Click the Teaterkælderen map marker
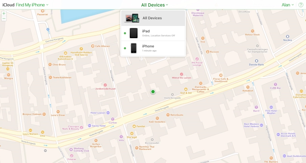306x163 pixels. [50, 77]
